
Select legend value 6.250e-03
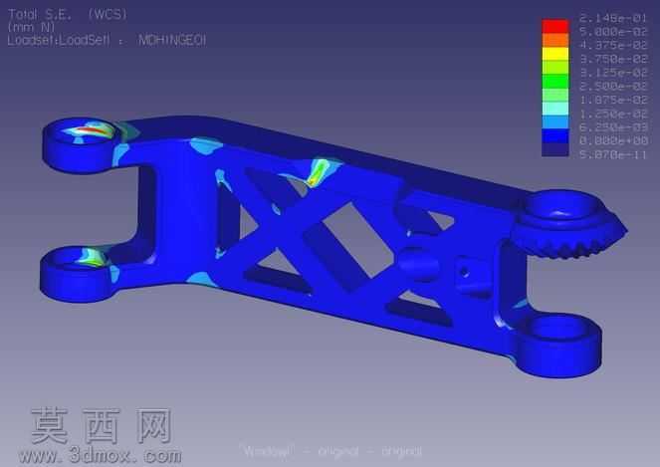[613, 127]
